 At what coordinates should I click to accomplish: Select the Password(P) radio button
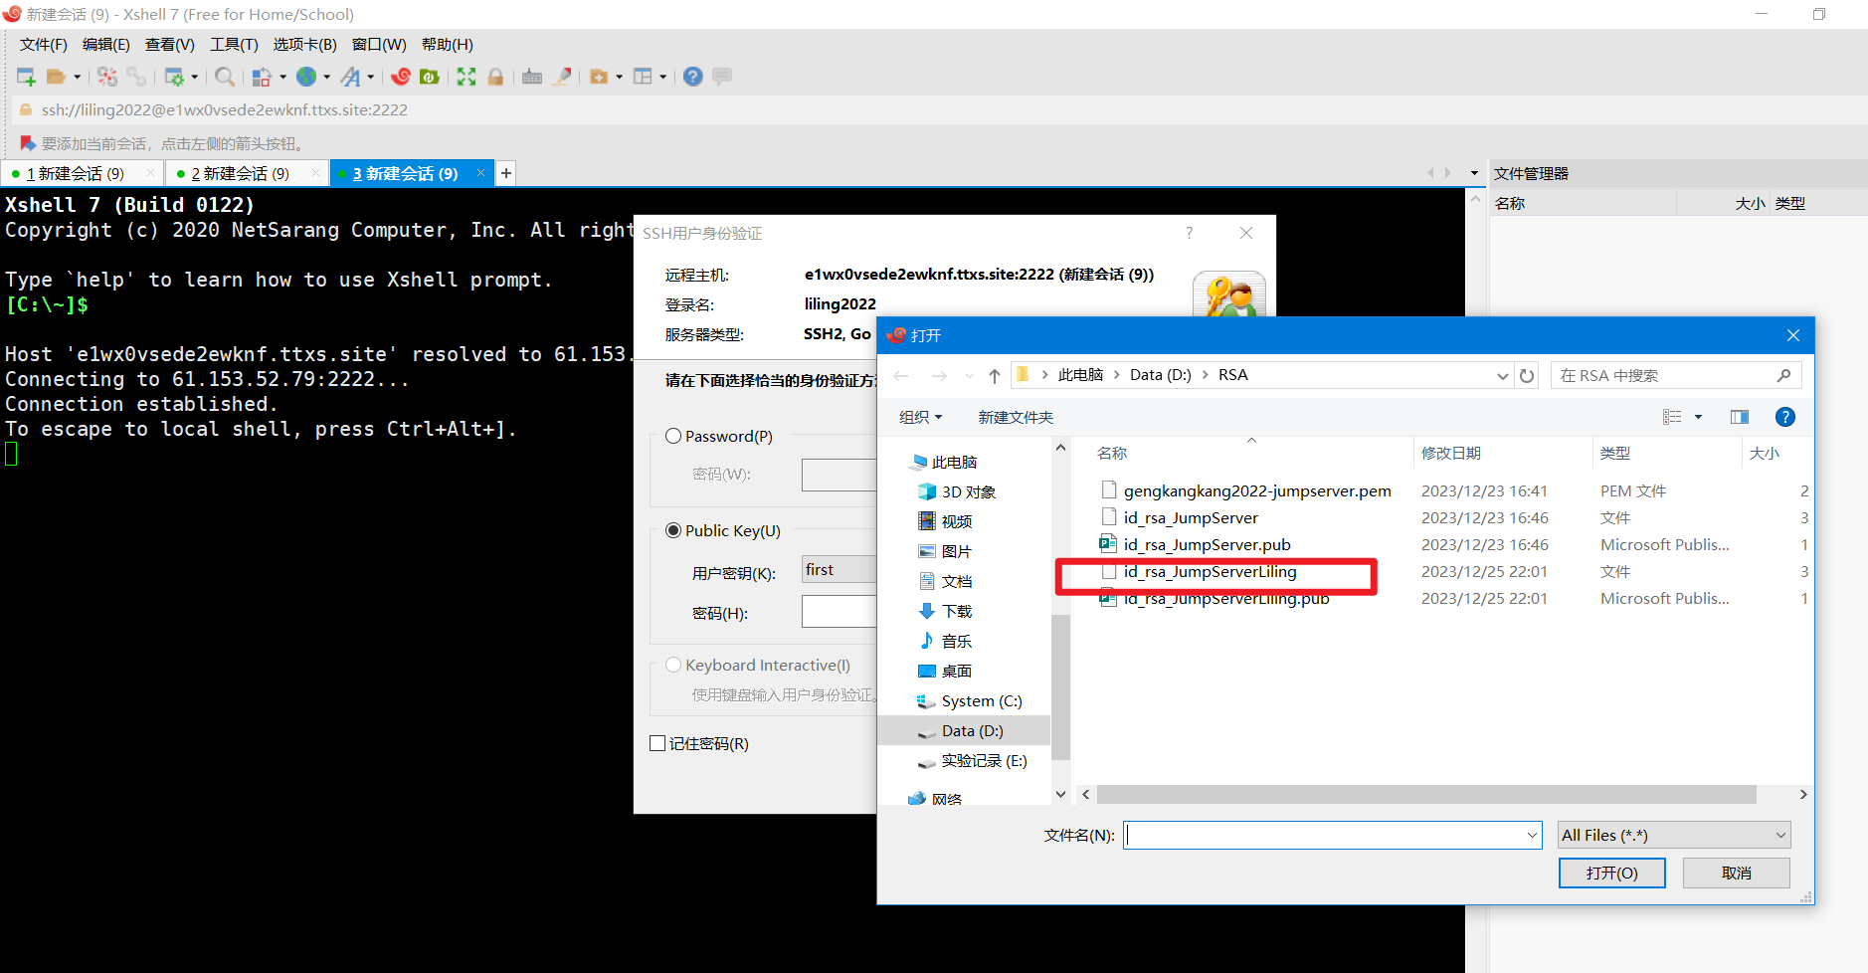673,436
